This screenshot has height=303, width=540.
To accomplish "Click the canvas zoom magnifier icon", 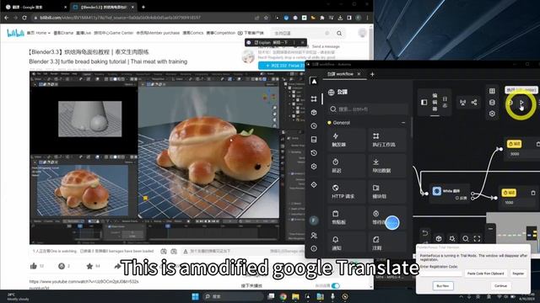I will pyautogui.click(x=466, y=238).
